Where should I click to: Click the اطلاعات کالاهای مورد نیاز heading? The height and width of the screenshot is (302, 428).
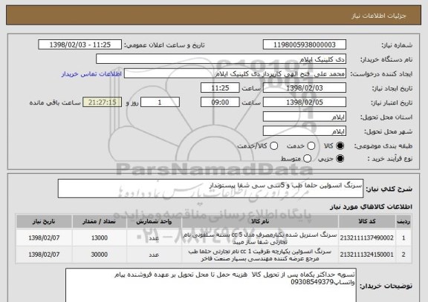point(372,206)
